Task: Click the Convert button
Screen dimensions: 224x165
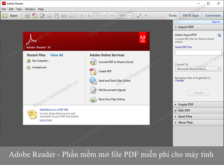Action: coord(198,93)
